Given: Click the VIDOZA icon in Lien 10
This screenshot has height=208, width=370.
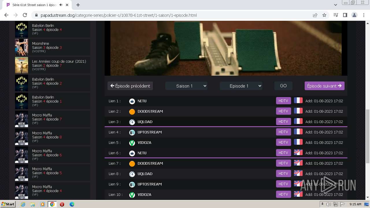Looking at the screenshot, I should 132,195.
